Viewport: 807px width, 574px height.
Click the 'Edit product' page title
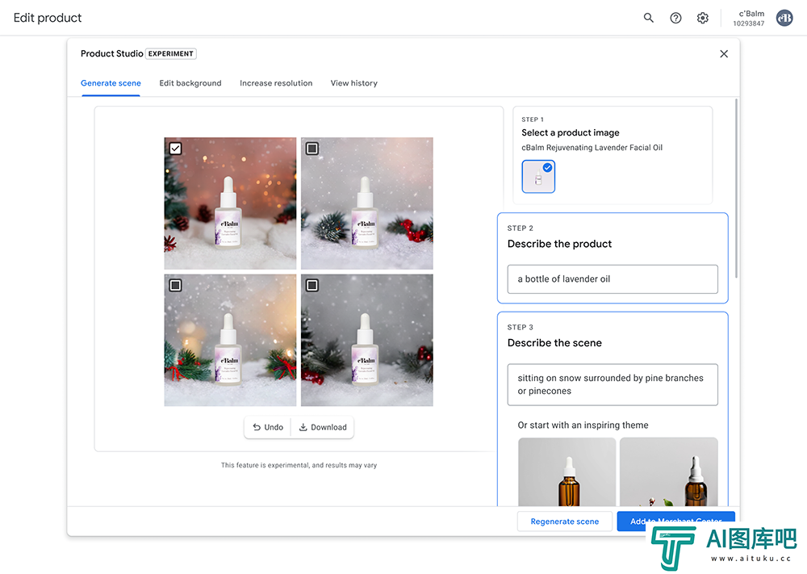48,18
